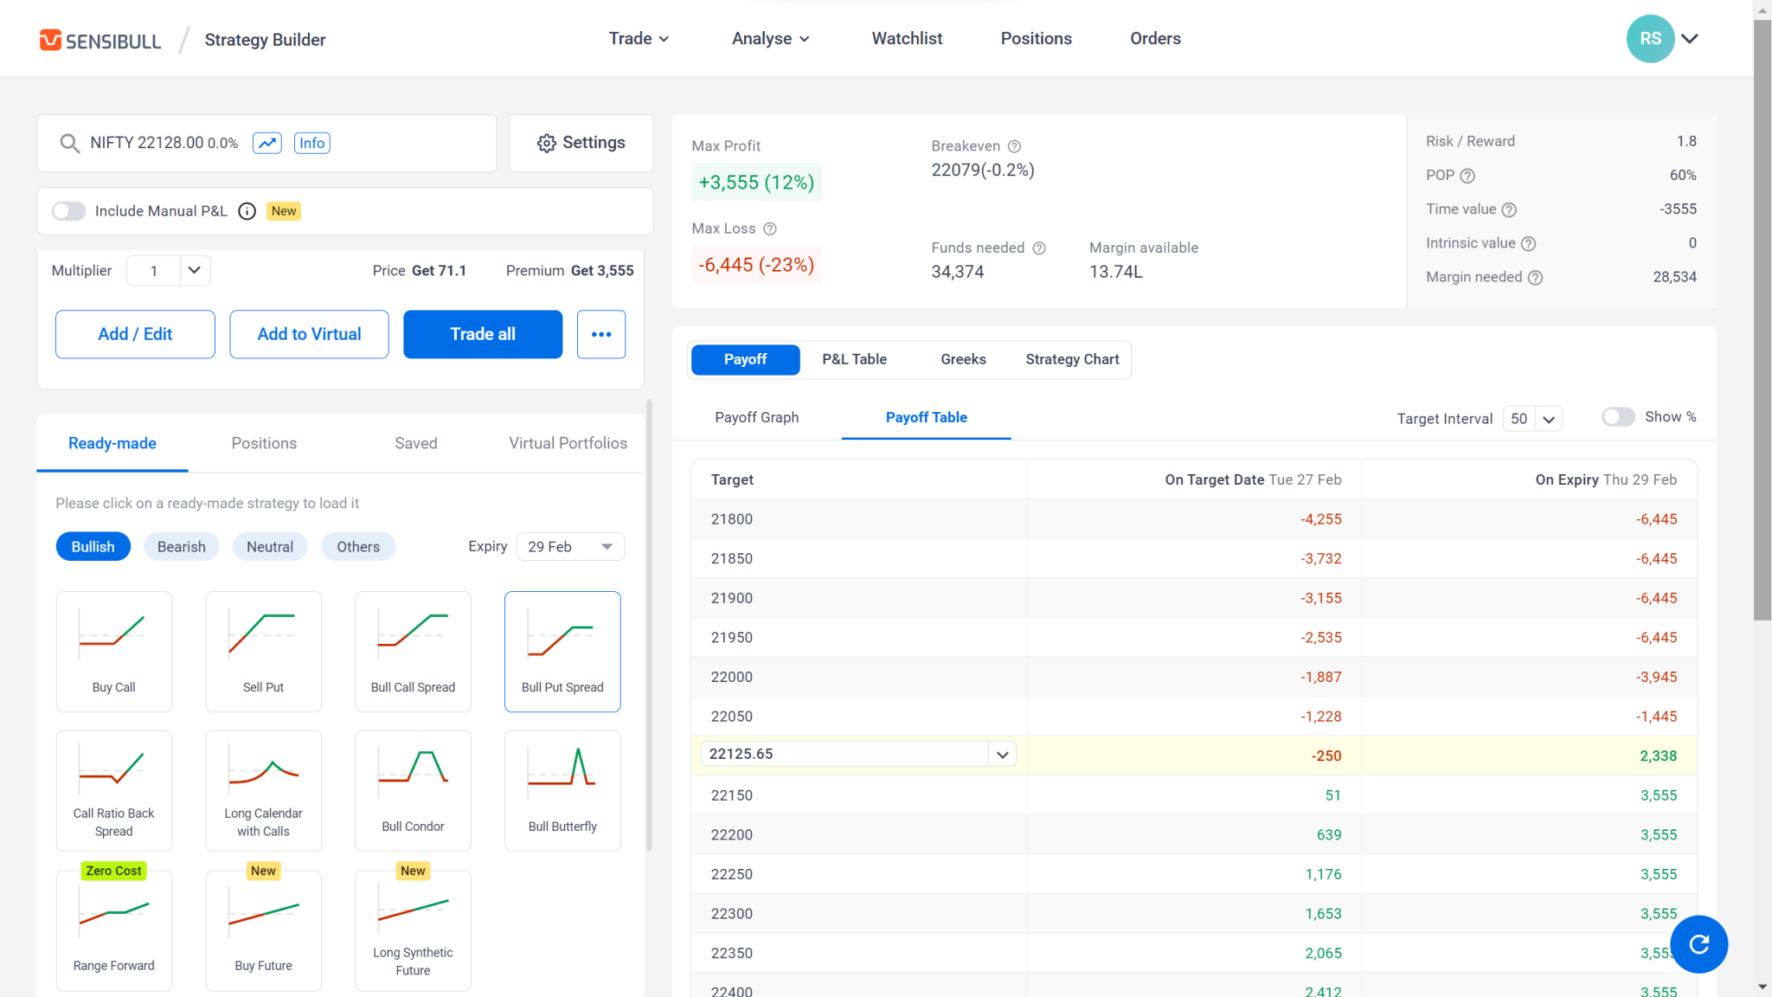Select the Buy Call ready-made strategy
1772x997 pixels.
(x=113, y=649)
